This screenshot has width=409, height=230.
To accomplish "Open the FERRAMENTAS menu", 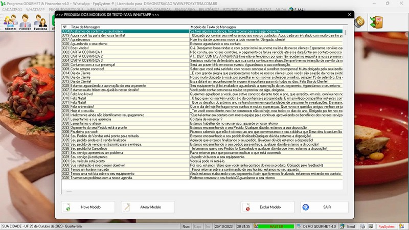I will (x=259, y=9).
